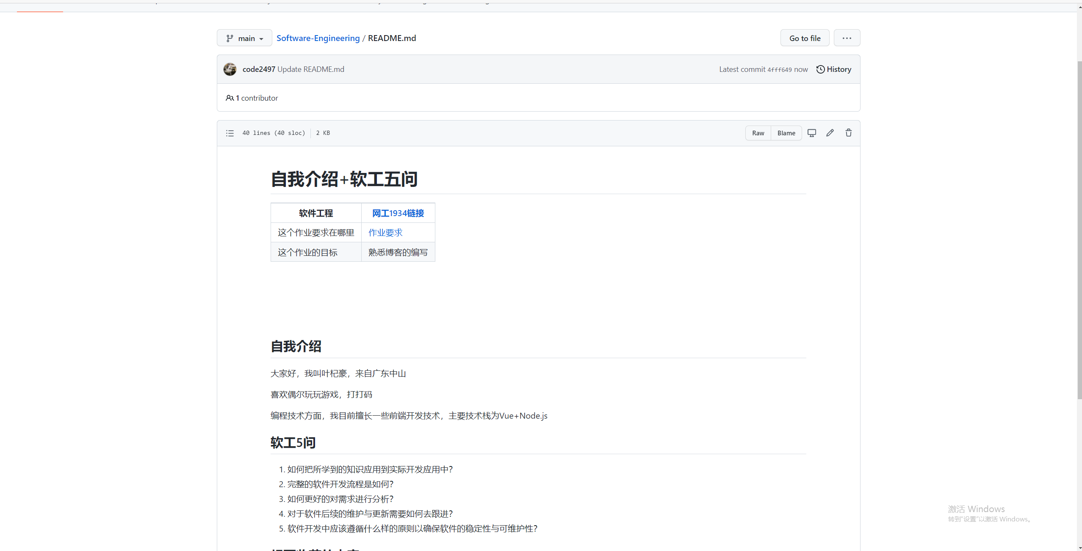Click the code2497 username
The height and width of the screenshot is (551, 1082).
[x=259, y=69]
